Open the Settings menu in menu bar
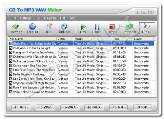Viewport: 164px width, 119px height. click(x=26, y=18)
